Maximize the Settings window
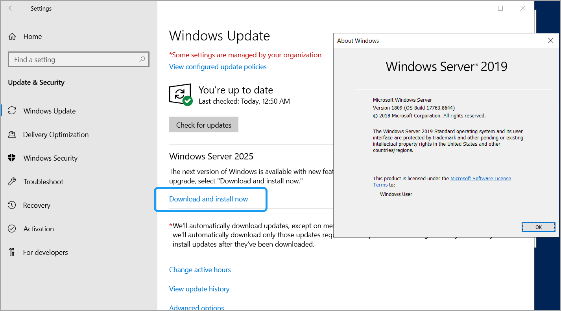 click(500, 8)
